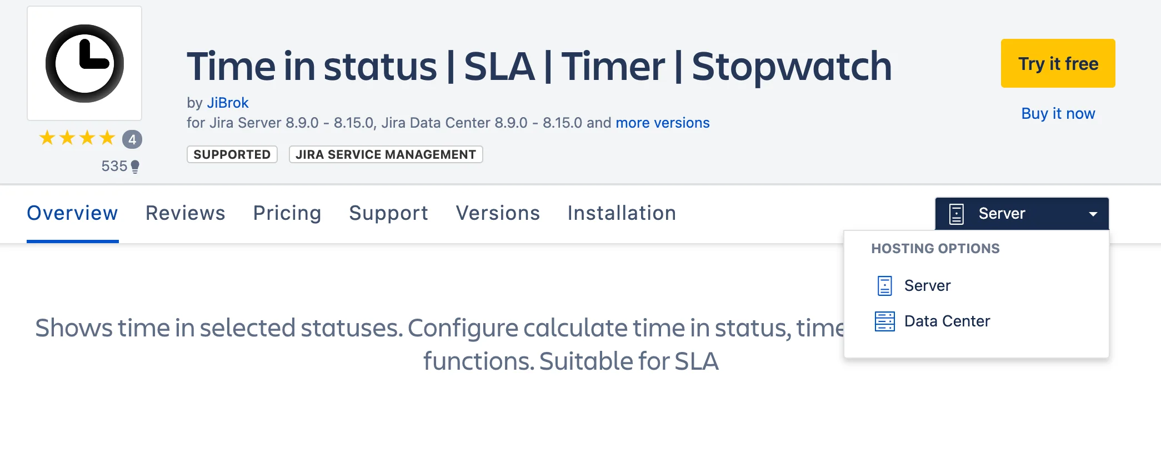
Task: Click the Server icon in hosting options list
Action: tap(884, 286)
